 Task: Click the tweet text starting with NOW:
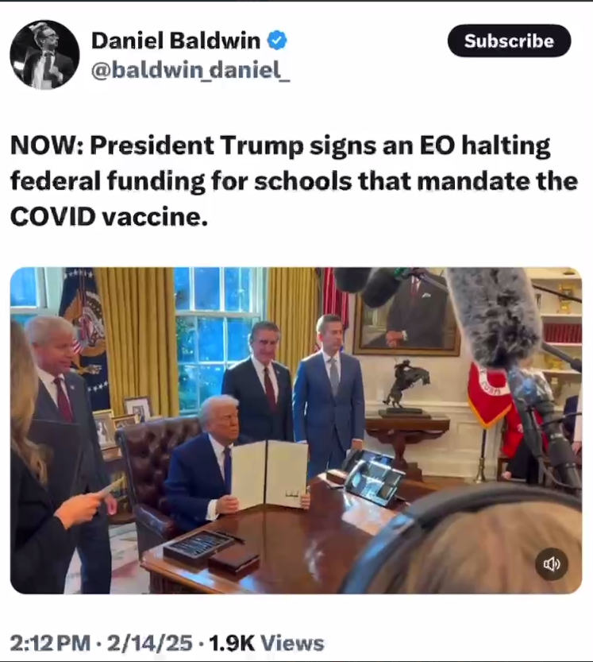tap(294, 181)
